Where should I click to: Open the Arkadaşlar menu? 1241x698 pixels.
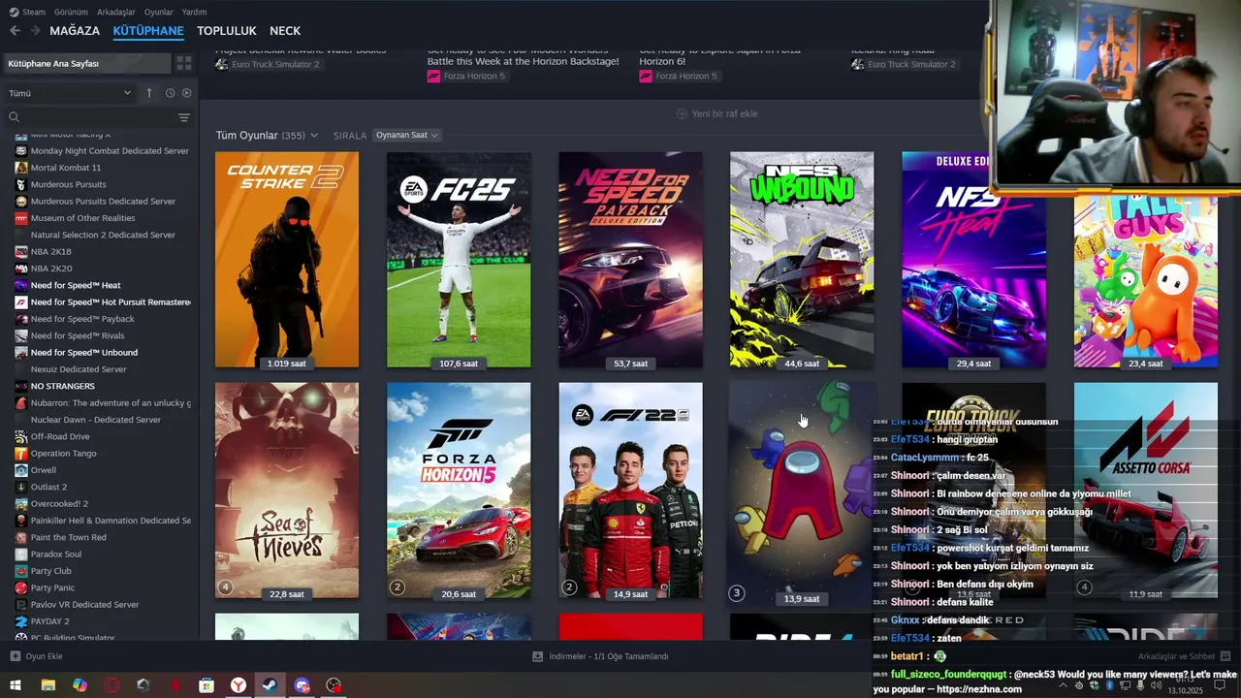pyautogui.click(x=116, y=12)
